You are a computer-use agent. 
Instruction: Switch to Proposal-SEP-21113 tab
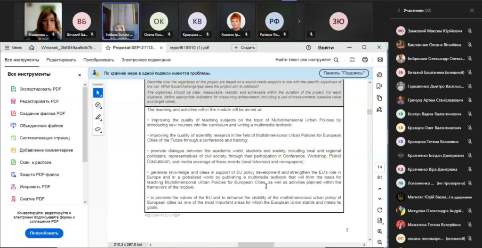pyautogui.click(x=134, y=48)
